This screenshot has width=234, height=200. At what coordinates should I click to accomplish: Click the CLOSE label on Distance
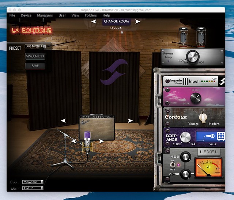click(177, 144)
